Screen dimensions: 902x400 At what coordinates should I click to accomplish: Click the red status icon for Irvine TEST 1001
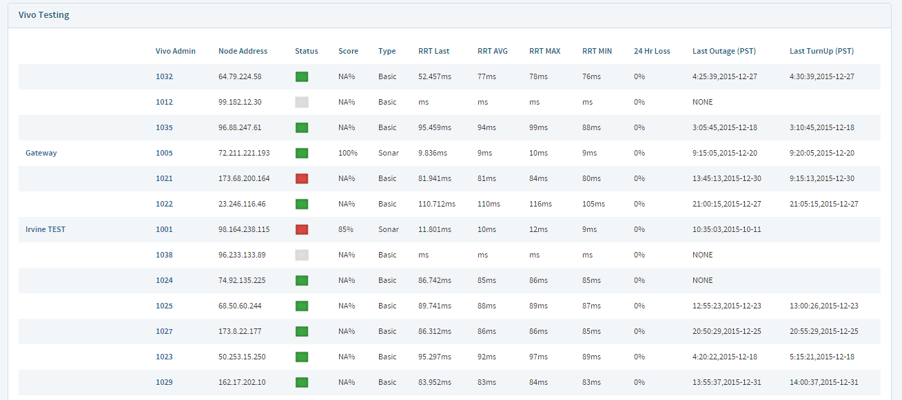tap(302, 229)
